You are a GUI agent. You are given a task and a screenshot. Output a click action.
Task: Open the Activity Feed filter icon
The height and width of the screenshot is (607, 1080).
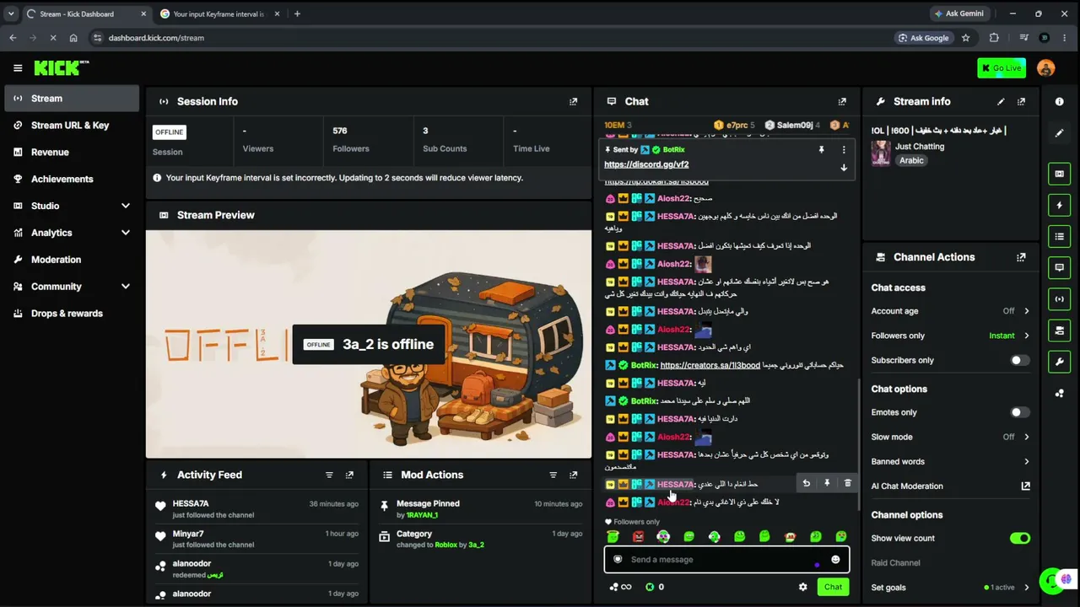[329, 475]
